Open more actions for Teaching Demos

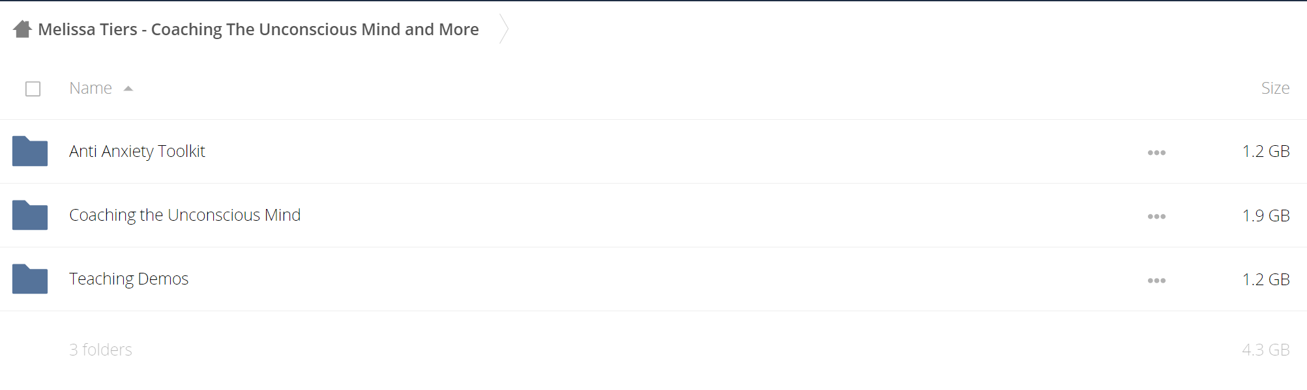[x=1156, y=281]
